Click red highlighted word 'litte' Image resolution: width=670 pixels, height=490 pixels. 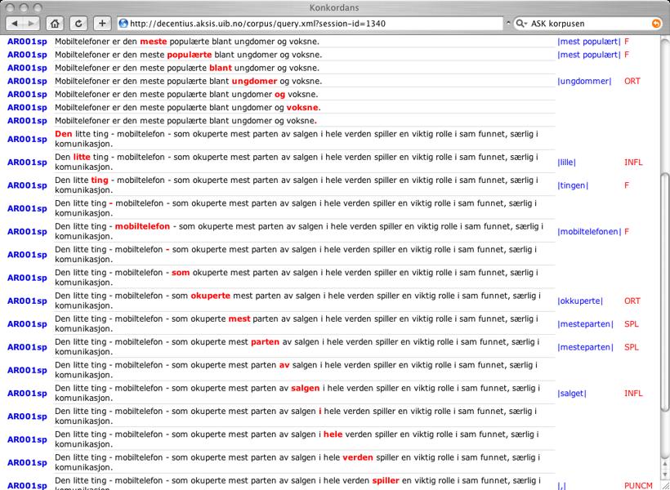pos(82,157)
